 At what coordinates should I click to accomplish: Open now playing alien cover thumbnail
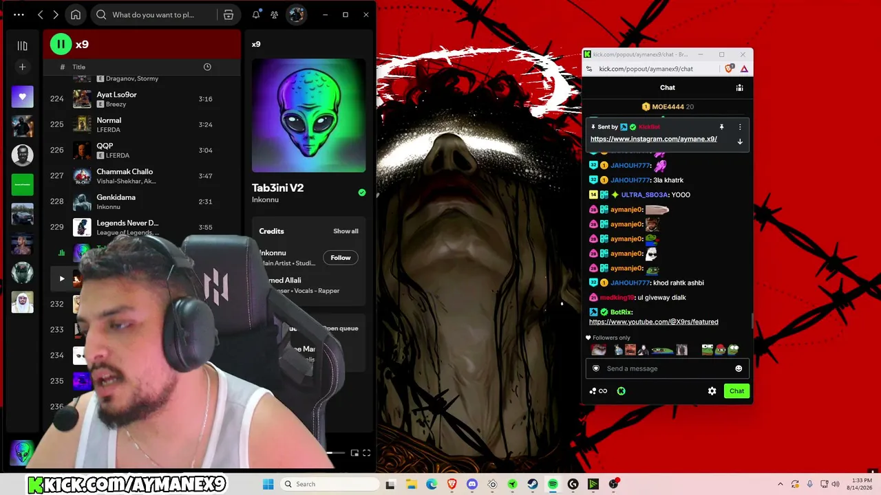pyautogui.click(x=22, y=452)
